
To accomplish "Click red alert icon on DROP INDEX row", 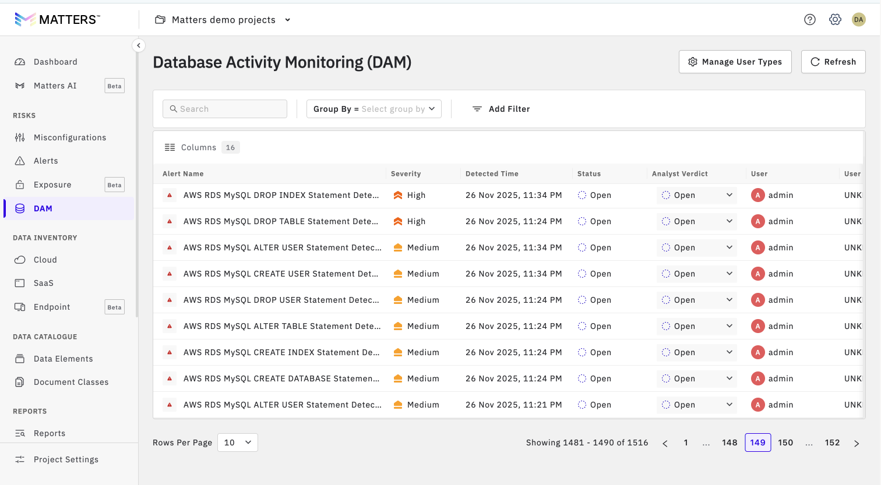I will pyautogui.click(x=170, y=196).
